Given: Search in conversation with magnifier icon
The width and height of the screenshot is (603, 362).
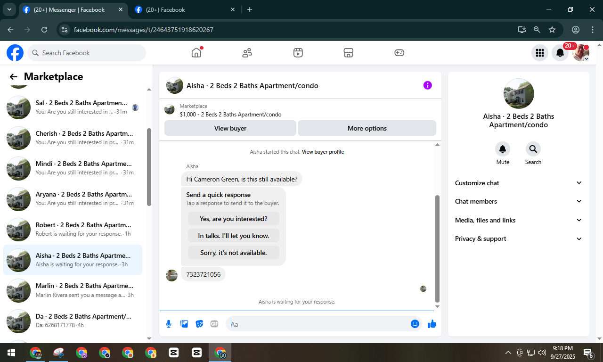Looking at the screenshot, I should (533, 149).
